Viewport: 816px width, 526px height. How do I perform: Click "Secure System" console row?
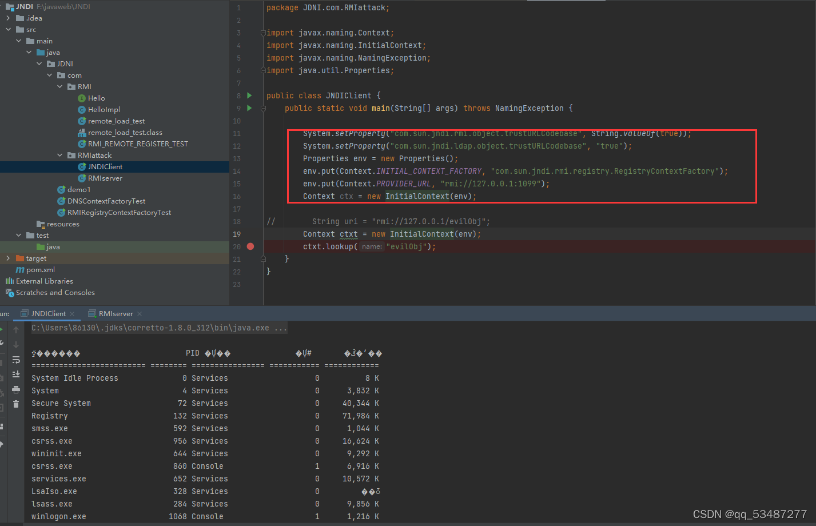pyautogui.click(x=205, y=403)
